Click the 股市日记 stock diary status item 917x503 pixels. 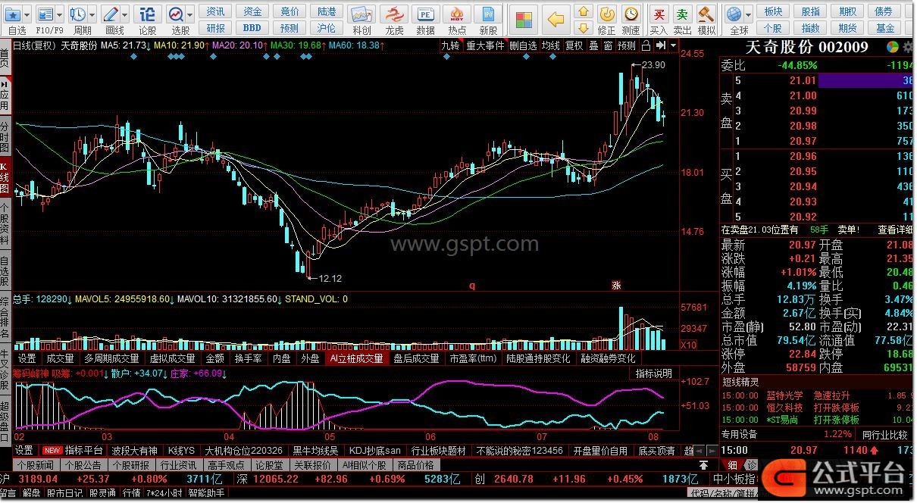64,493
